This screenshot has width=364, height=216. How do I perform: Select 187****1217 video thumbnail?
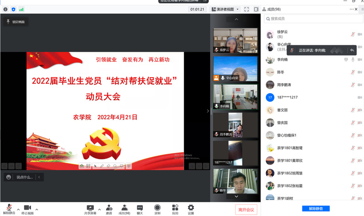235,153
